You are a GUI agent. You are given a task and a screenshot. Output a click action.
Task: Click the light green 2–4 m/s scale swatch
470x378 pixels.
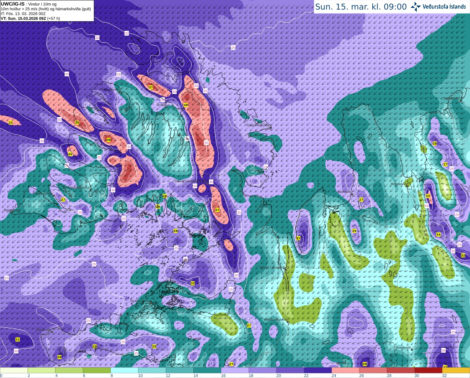(x=41, y=370)
